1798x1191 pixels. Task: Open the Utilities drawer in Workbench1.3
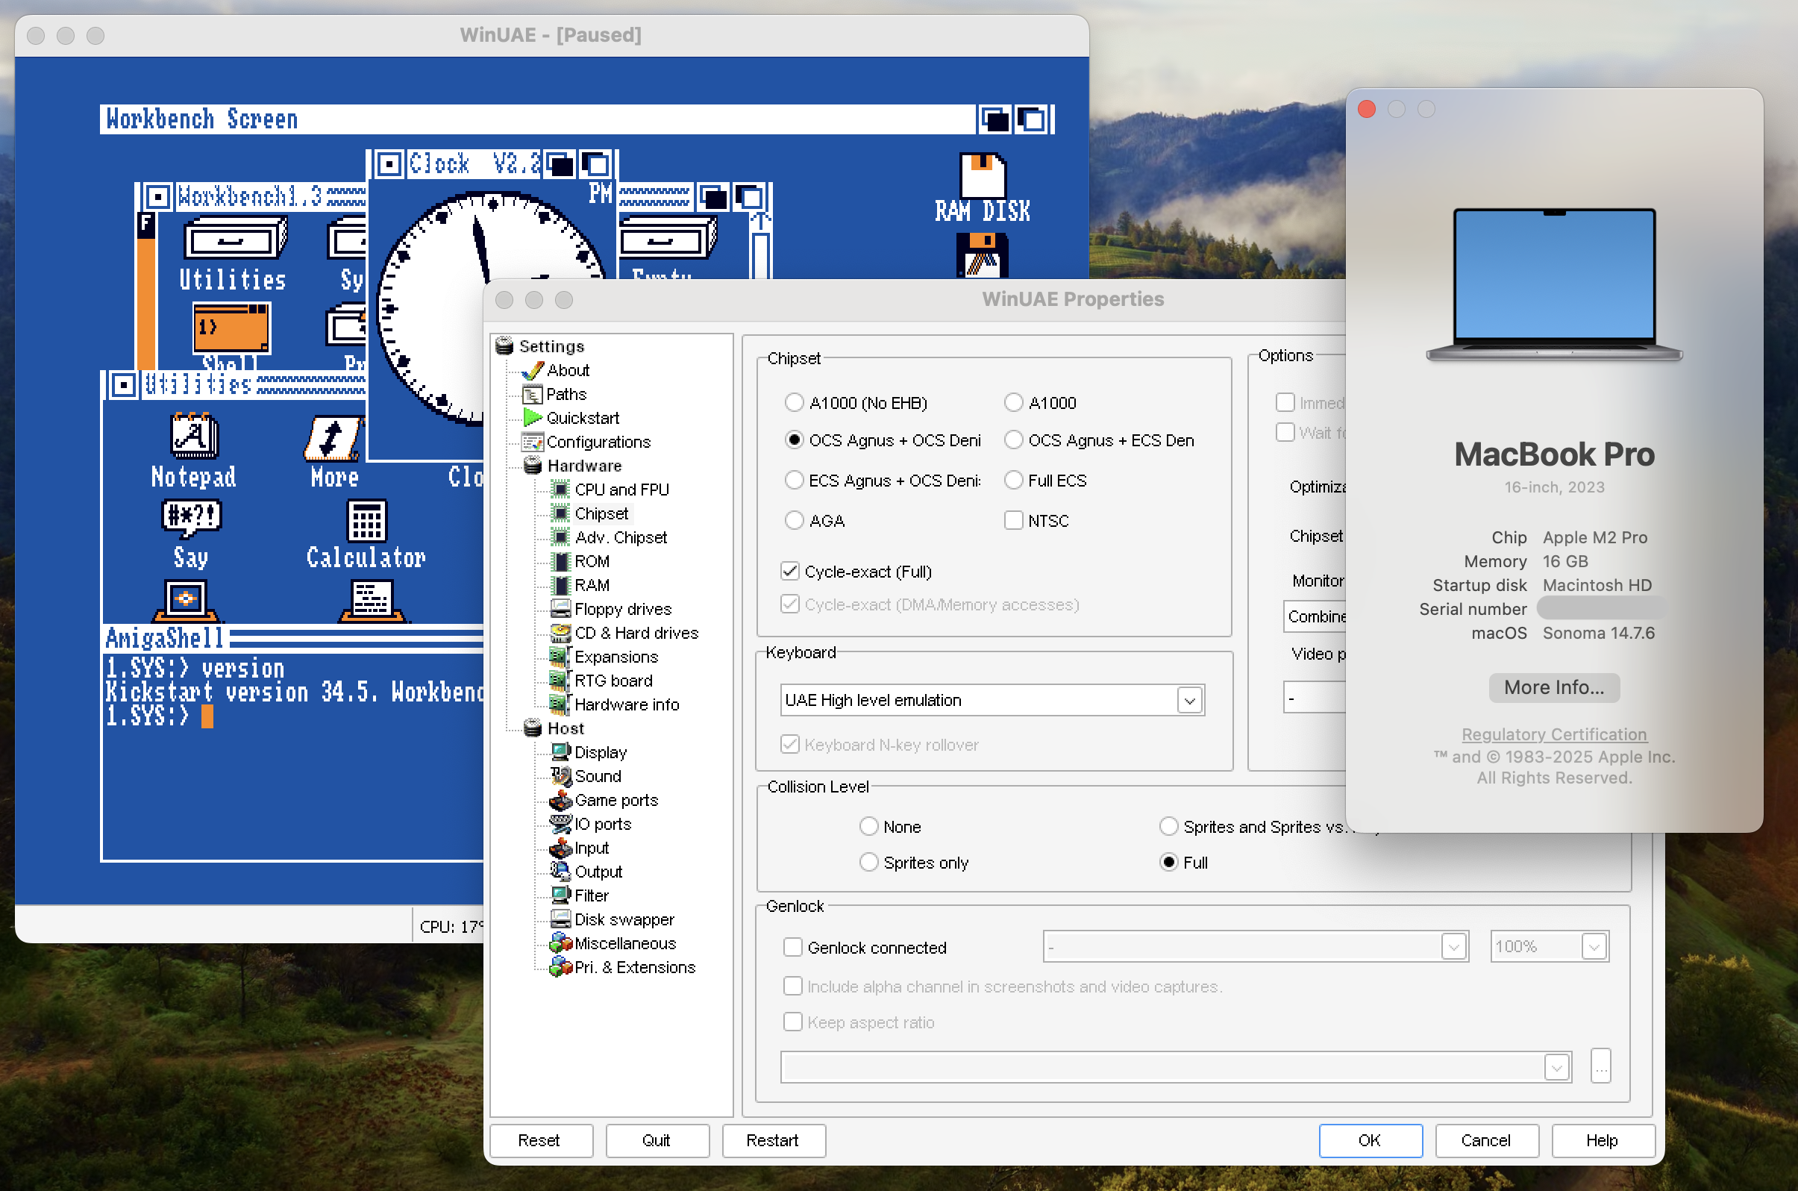(234, 254)
